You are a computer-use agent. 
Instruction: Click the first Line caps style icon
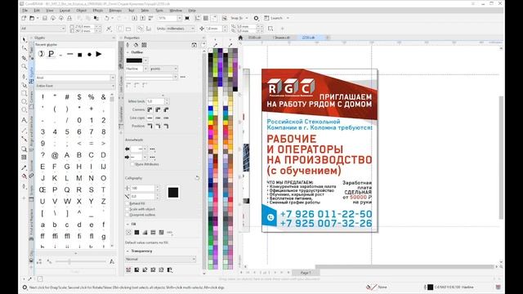150,118
